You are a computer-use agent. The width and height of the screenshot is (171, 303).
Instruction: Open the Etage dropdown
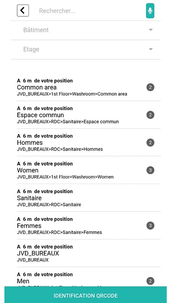pyautogui.click(x=85, y=50)
